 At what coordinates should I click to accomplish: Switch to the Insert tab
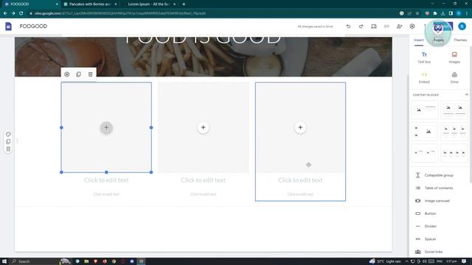(419, 40)
